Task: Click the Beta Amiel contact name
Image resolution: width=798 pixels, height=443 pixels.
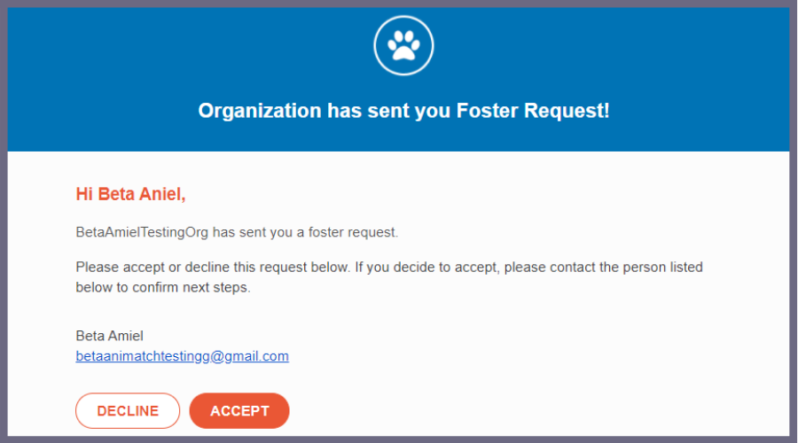Action: click(x=109, y=336)
